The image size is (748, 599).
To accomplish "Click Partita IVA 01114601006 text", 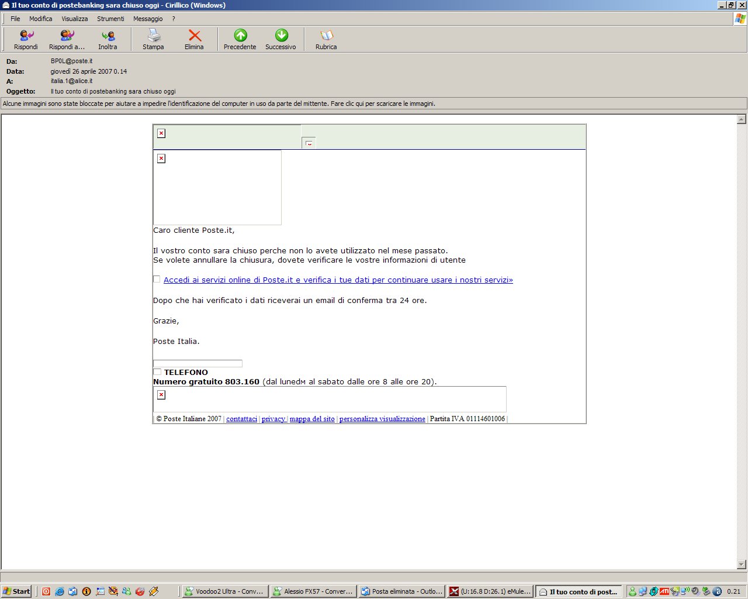I will click(x=467, y=419).
